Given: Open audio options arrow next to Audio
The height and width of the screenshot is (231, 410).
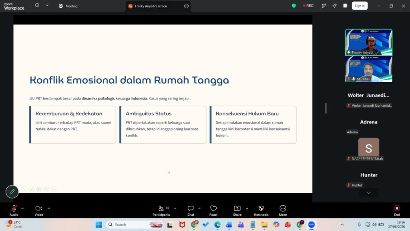Looking at the screenshot, I should [22, 209].
